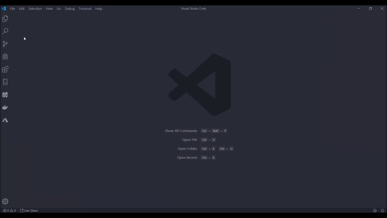Open the Edit menu
The width and height of the screenshot is (387, 218).
coord(22,8)
